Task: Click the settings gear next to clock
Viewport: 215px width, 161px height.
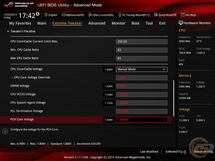Action: click(x=37, y=14)
